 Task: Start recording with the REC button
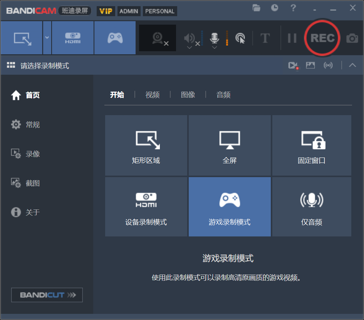coord(322,38)
